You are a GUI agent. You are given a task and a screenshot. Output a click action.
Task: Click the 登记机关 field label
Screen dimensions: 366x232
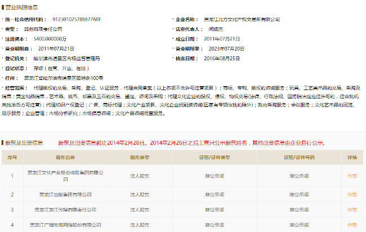[x=16, y=59]
